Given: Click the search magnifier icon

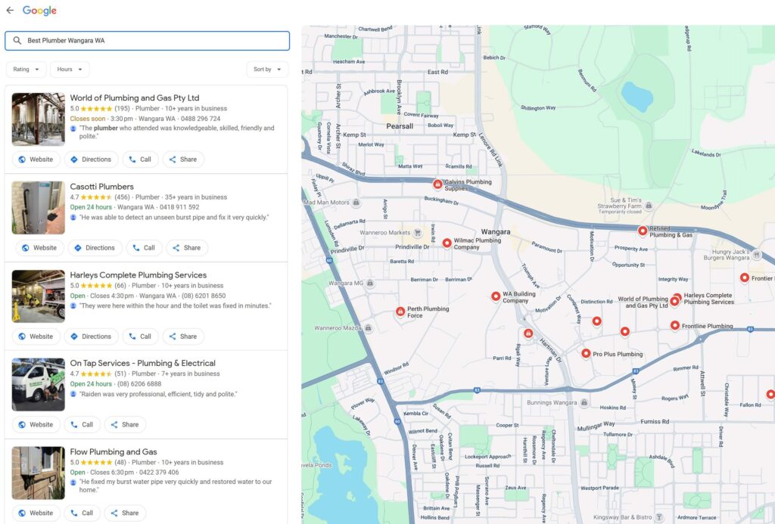Looking at the screenshot, I should click(x=17, y=41).
